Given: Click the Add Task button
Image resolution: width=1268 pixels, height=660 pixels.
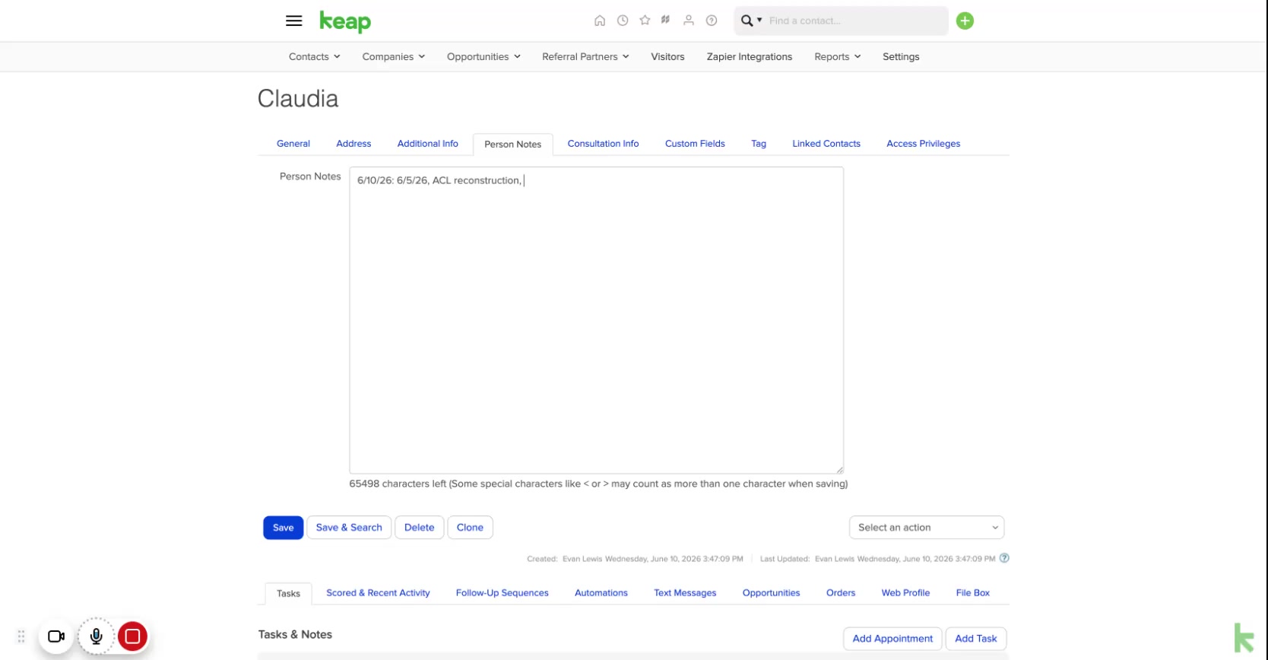Looking at the screenshot, I should coord(975,639).
